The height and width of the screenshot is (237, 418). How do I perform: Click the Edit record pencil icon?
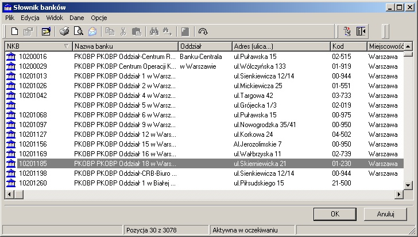tap(46, 31)
